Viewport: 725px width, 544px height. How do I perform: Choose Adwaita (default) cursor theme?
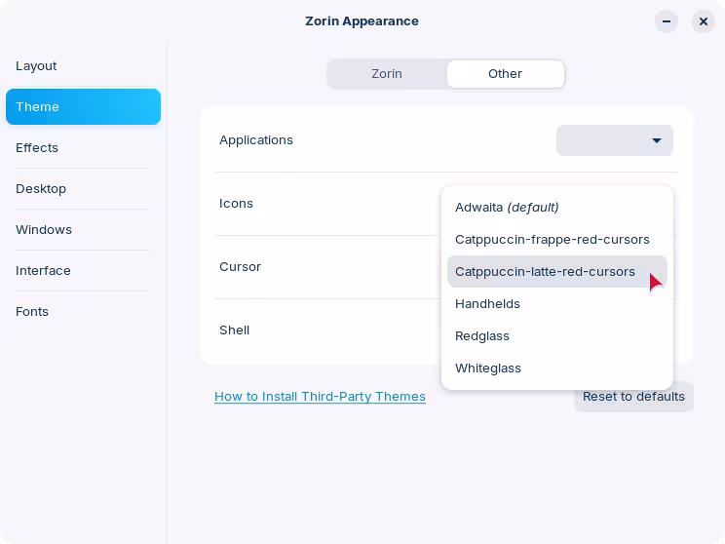click(x=507, y=208)
